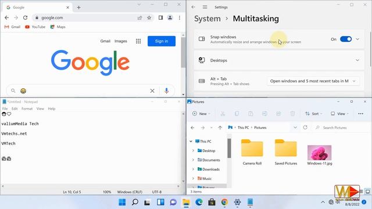This screenshot has height=209, width=372.
Task: Open a new Chrome tab
Action: (79, 8)
